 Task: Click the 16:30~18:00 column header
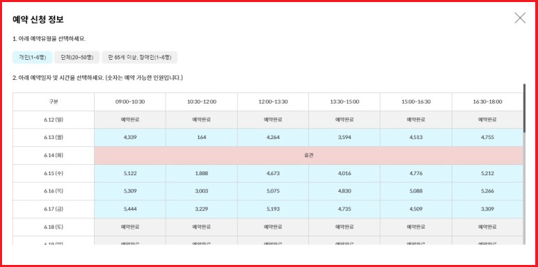(488, 102)
